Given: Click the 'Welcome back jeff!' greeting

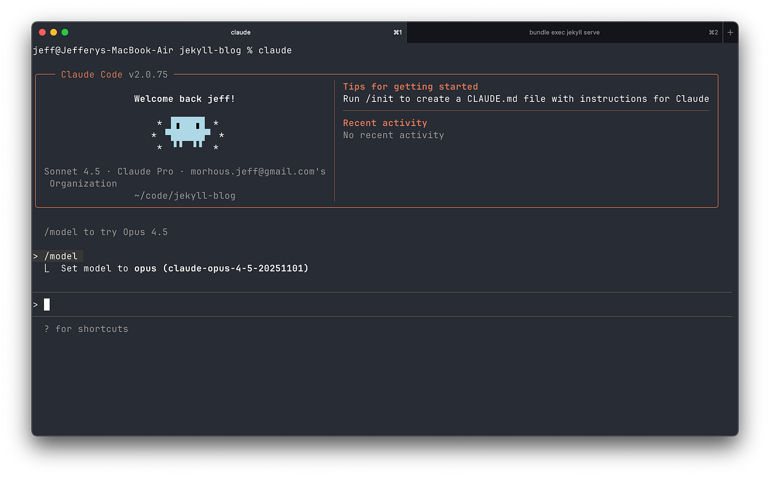Looking at the screenshot, I should tap(184, 99).
